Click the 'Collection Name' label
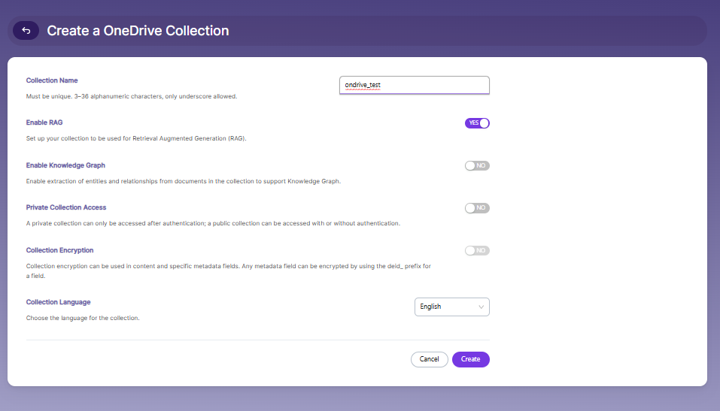Screen dimensions: 720x411 click(52, 80)
